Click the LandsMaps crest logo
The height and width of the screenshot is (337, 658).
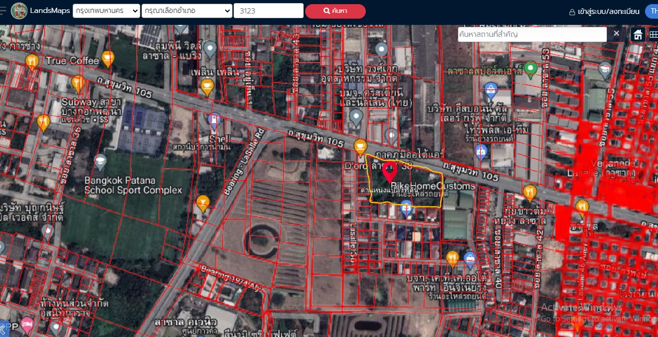19,11
